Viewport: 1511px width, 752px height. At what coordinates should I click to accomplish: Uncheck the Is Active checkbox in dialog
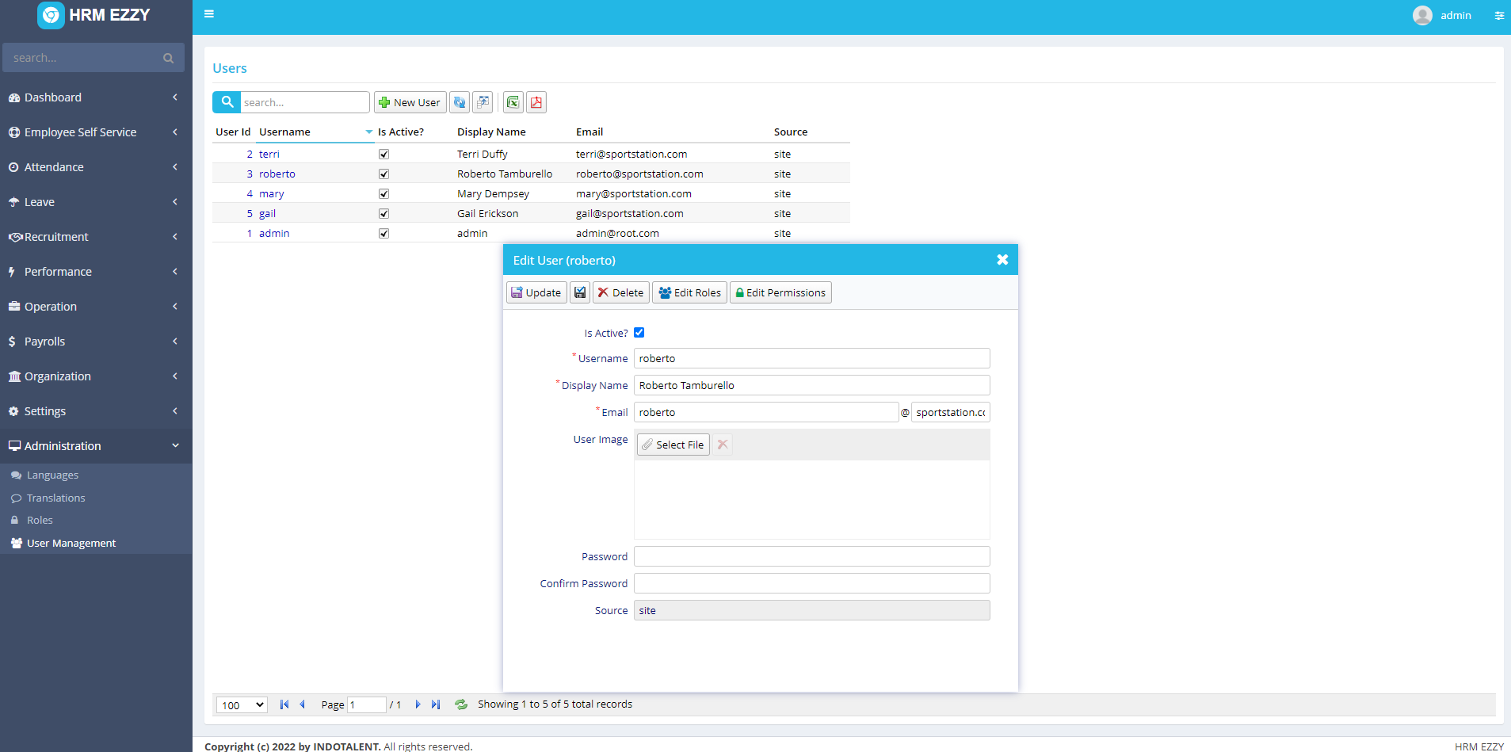click(639, 333)
